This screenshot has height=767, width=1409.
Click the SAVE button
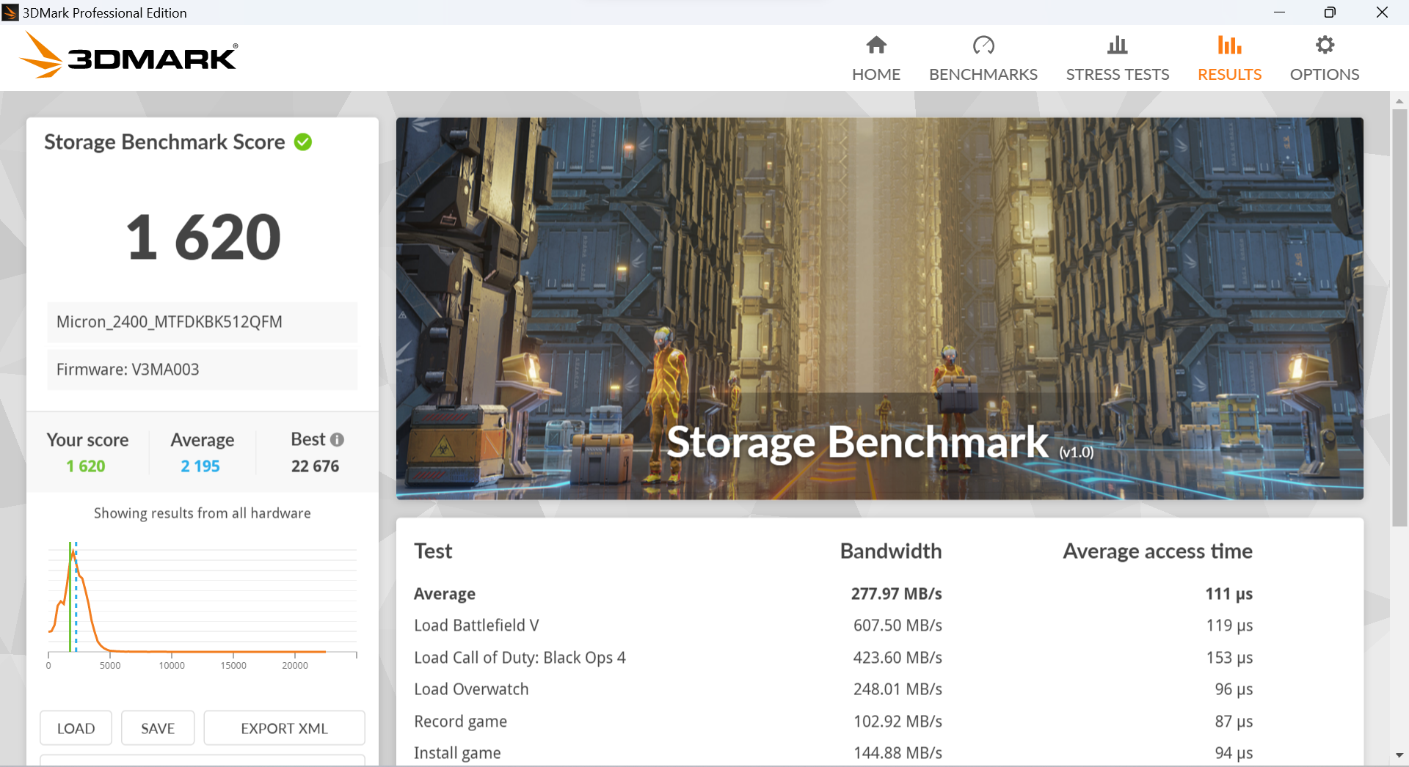click(x=158, y=728)
